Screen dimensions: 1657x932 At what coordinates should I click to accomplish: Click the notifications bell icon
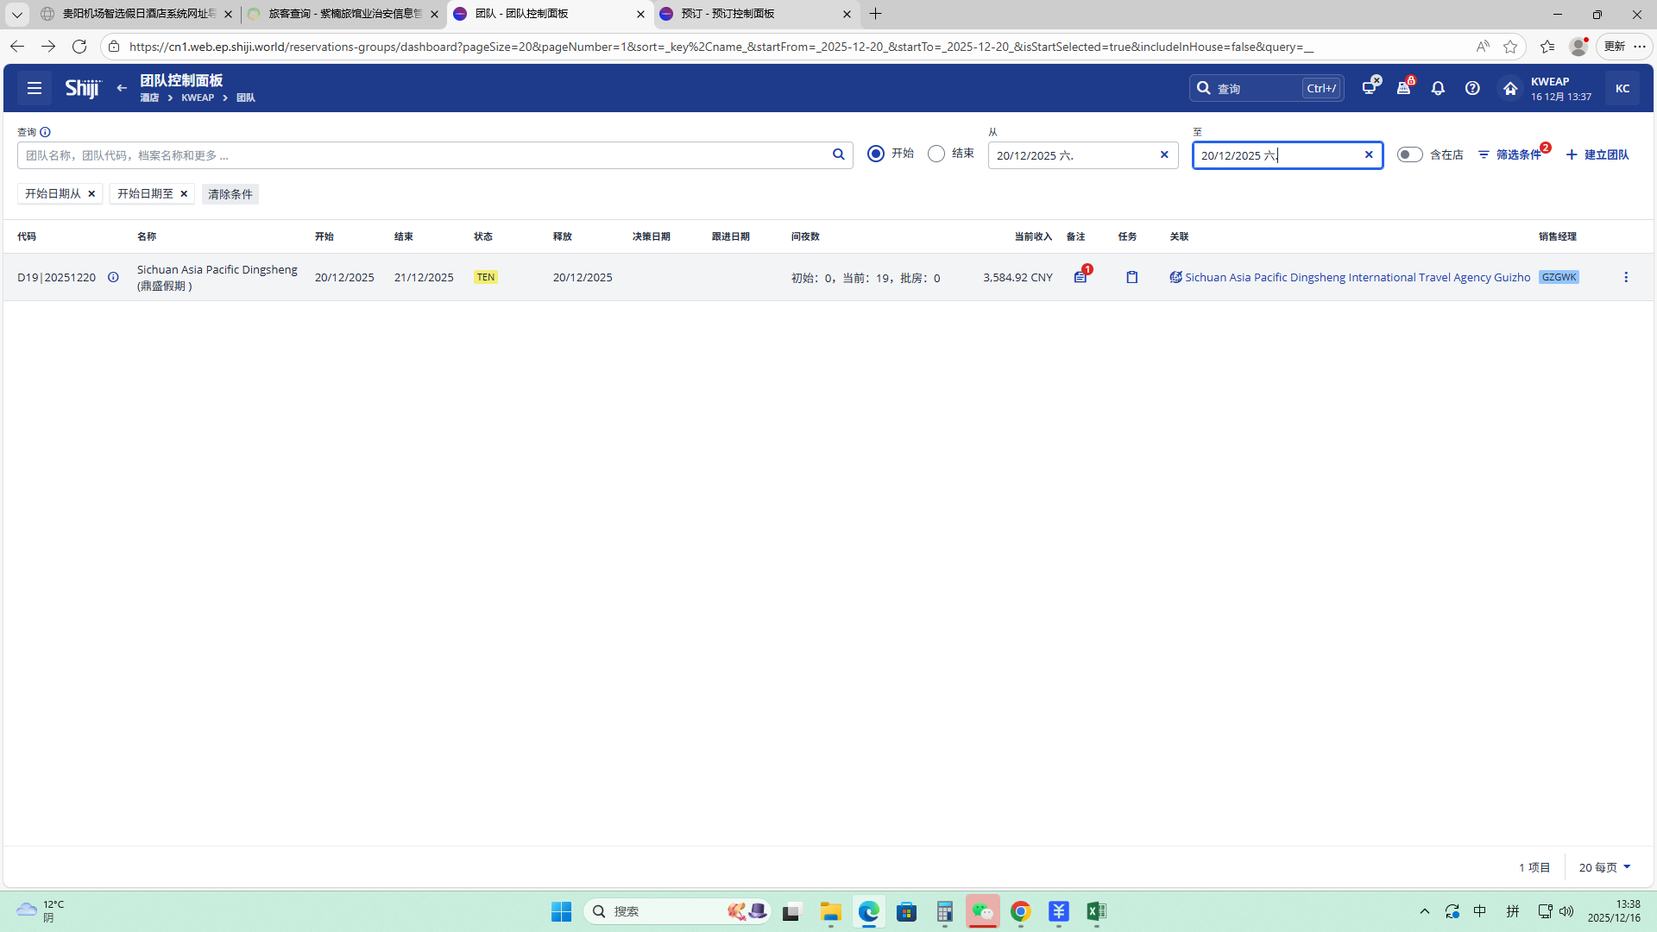(x=1438, y=88)
